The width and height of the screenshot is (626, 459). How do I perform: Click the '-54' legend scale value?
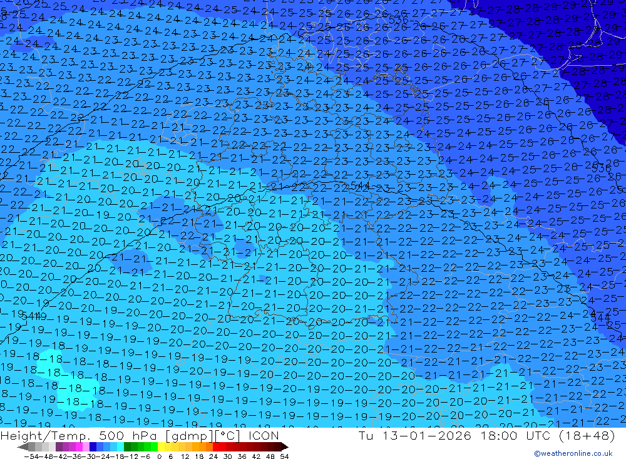point(31,456)
